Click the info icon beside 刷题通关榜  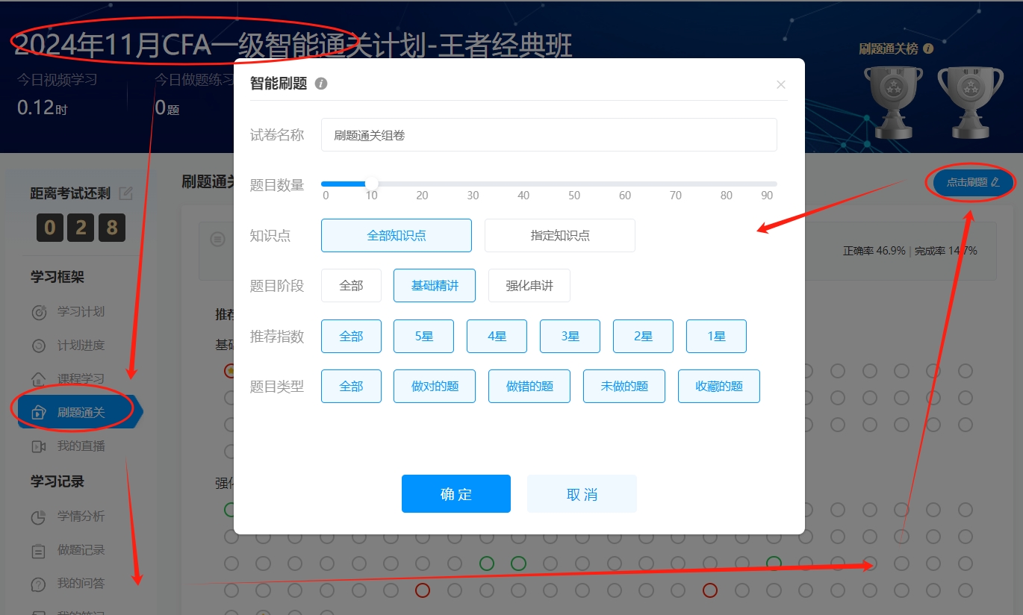(x=928, y=49)
